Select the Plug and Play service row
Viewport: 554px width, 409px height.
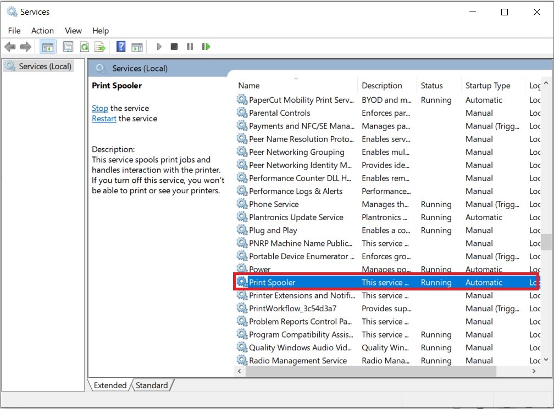click(x=273, y=231)
